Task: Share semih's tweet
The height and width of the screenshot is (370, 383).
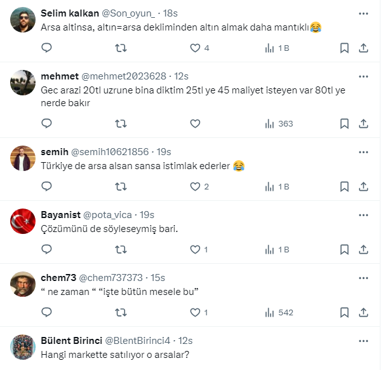Action: pyautogui.click(x=364, y=186)
